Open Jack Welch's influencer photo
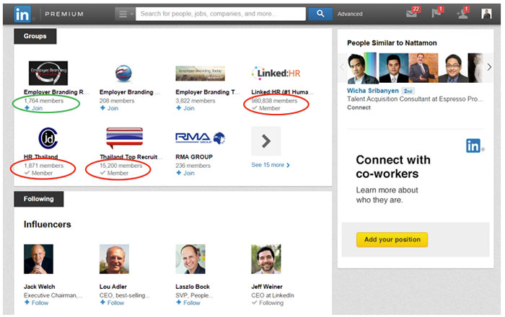Image resolution: width=505 pixels, height=317 pixels. [x=39, y=259]
